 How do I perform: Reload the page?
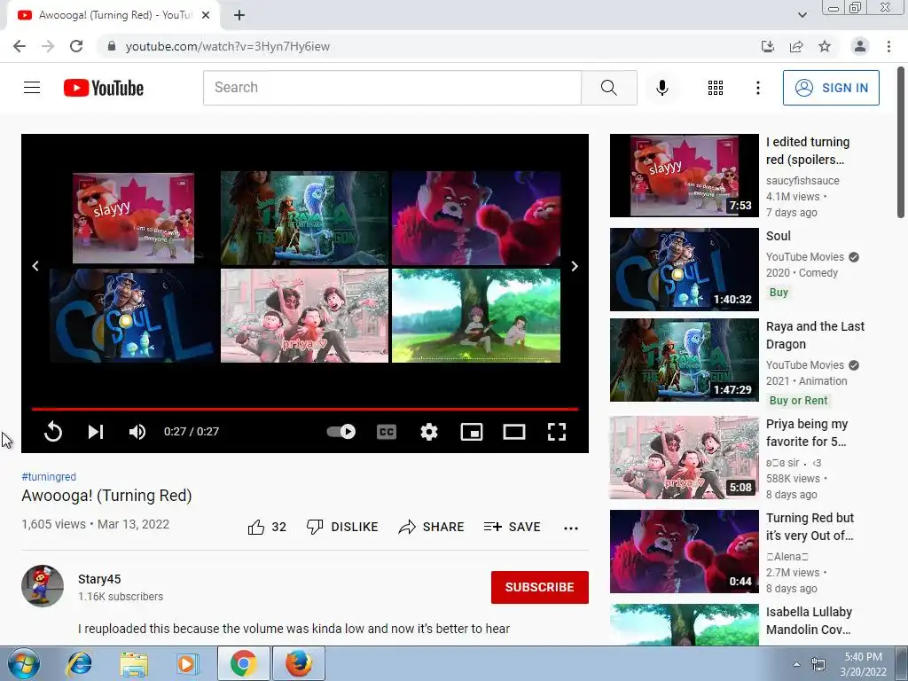tap(76, 46)
